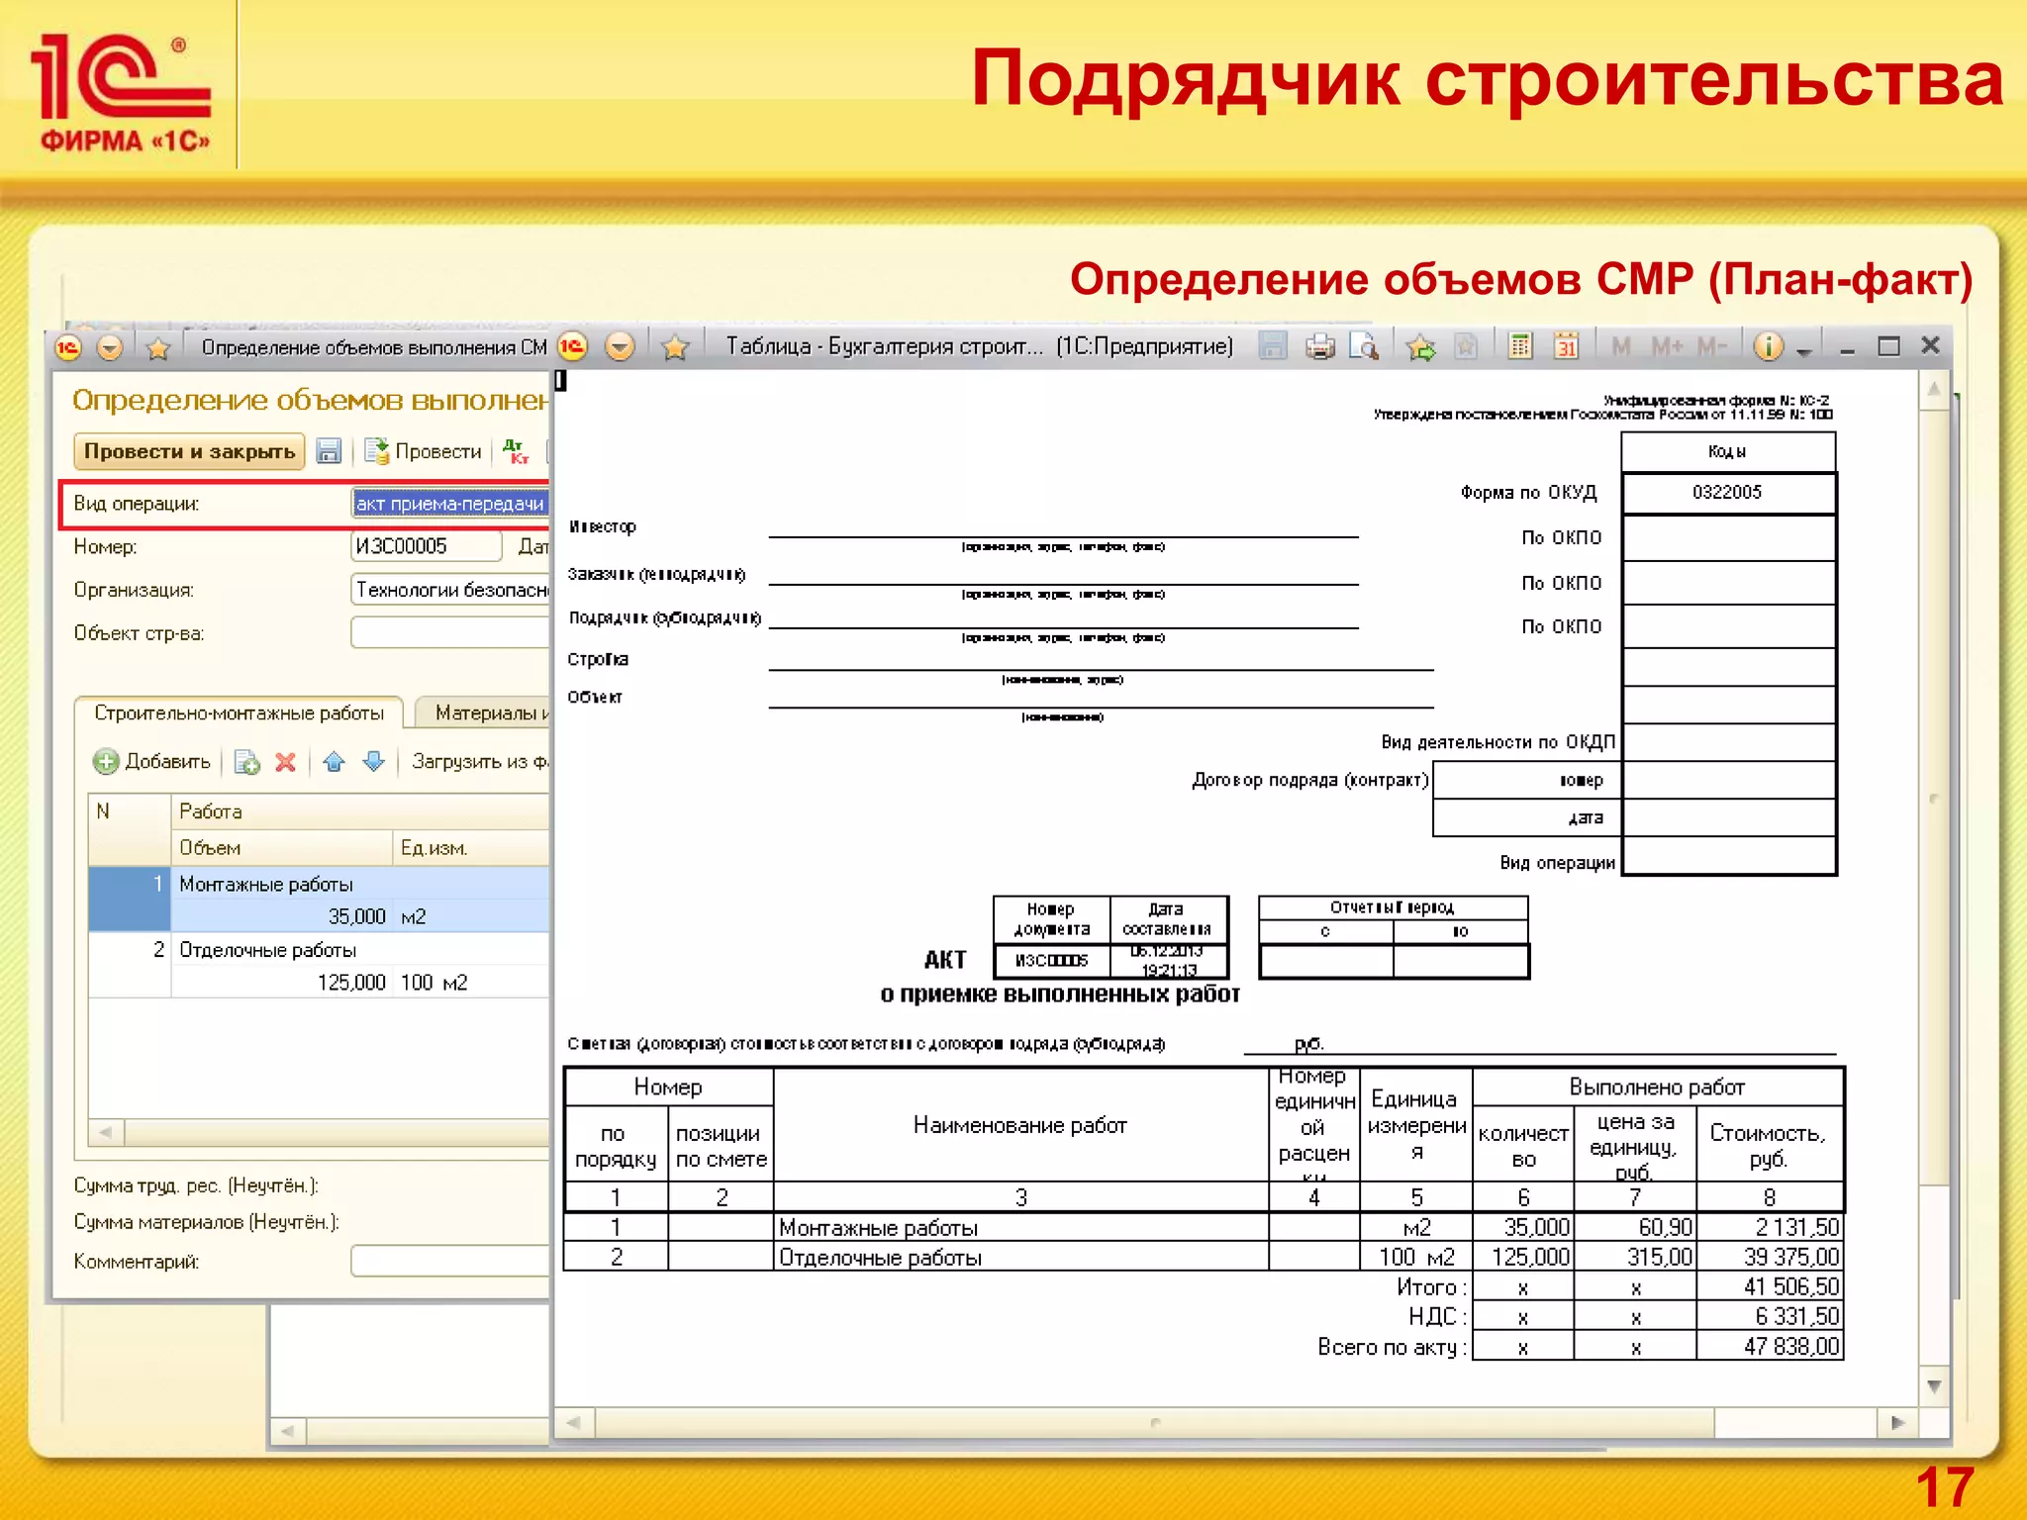This screenshot has width=2027, height=1520.
Task: Click the Объем column header
Action: (282, 848)
